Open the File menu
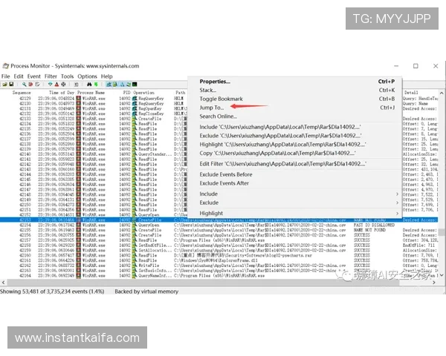Image resolution: width=446 pixels, height=356 pixels. [x=5, y=76]
